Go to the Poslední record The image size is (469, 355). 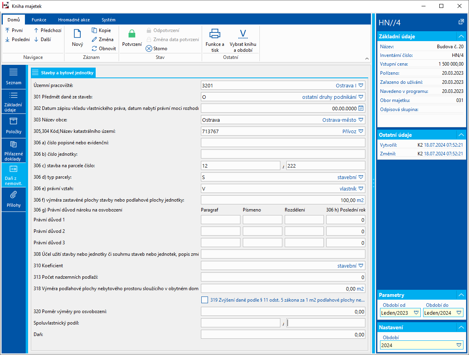point(17,40)
